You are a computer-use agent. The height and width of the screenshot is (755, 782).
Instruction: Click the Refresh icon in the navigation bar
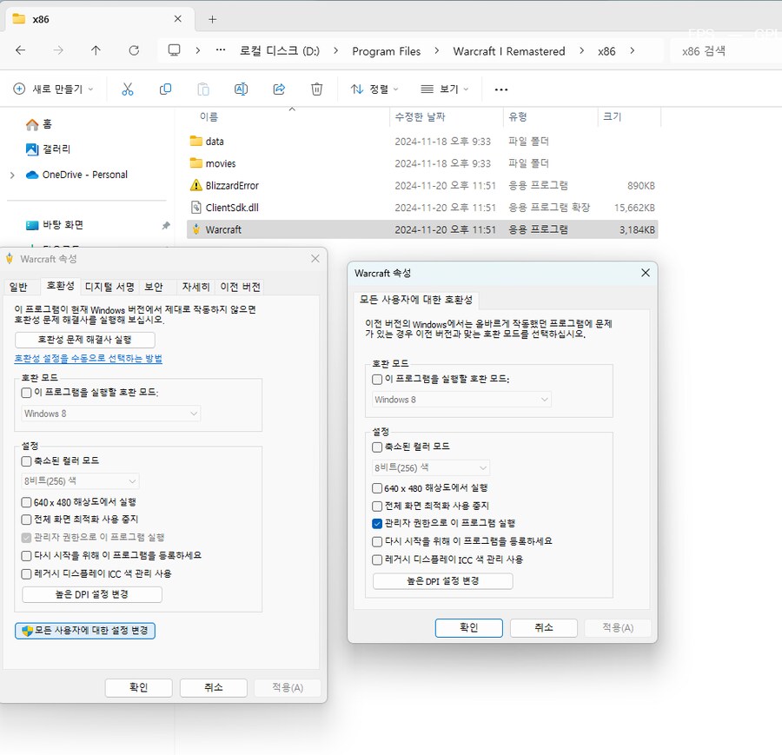pyautogui.click(x=133, y=51)
